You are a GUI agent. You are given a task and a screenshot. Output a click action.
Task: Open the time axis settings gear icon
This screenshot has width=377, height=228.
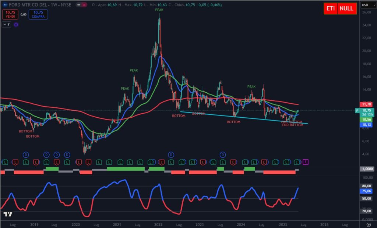(x=369, y=224)
